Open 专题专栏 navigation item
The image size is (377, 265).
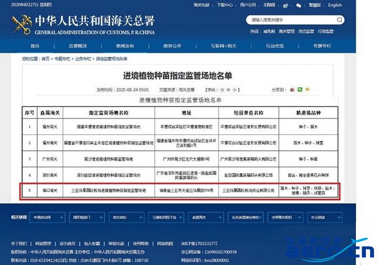(x=322, y=46)
